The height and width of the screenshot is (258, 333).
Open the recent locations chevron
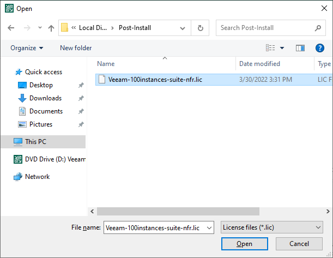coord(40,28)
